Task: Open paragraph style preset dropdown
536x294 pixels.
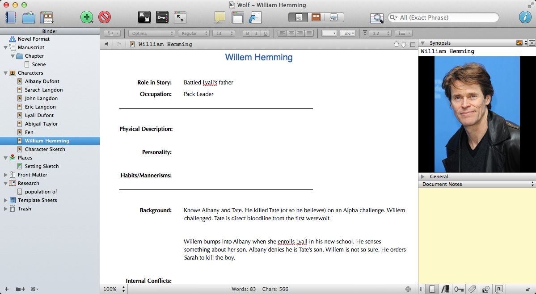Action: (x=112, y=33)
